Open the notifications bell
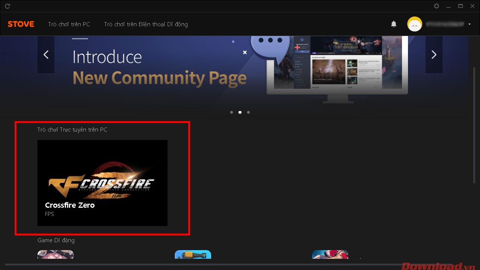 pos(394,24)
